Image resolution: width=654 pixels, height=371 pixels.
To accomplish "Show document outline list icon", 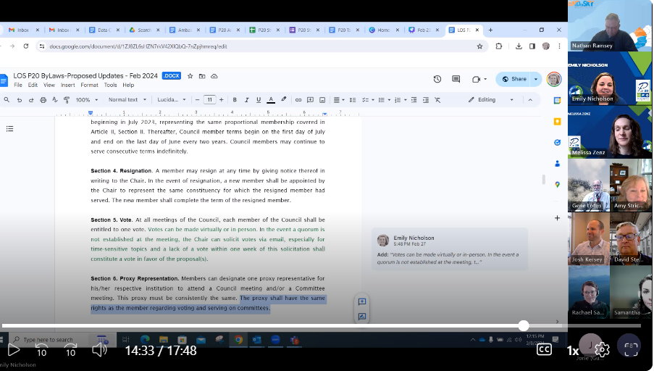I will 9,128.
